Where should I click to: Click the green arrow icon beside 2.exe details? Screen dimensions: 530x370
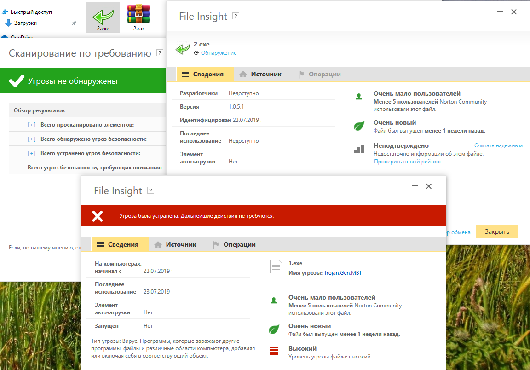[x=183, y=49]
